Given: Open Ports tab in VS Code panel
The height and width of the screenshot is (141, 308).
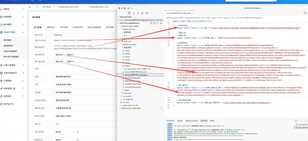Looking at the screenshot, I should (x=212, y=121).
